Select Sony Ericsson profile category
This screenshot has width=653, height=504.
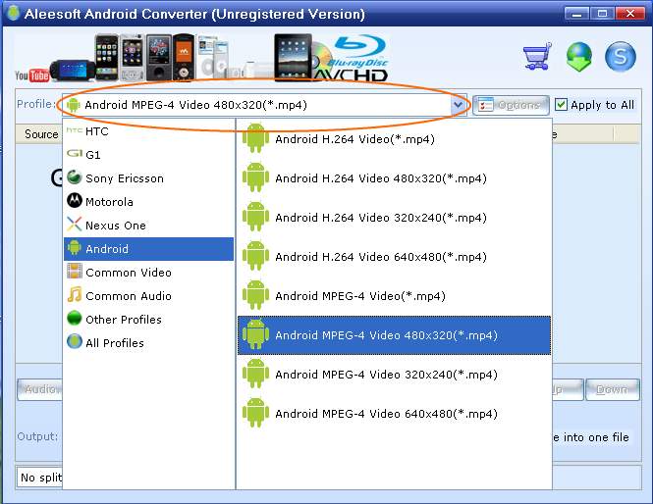(x=148, y=178)
